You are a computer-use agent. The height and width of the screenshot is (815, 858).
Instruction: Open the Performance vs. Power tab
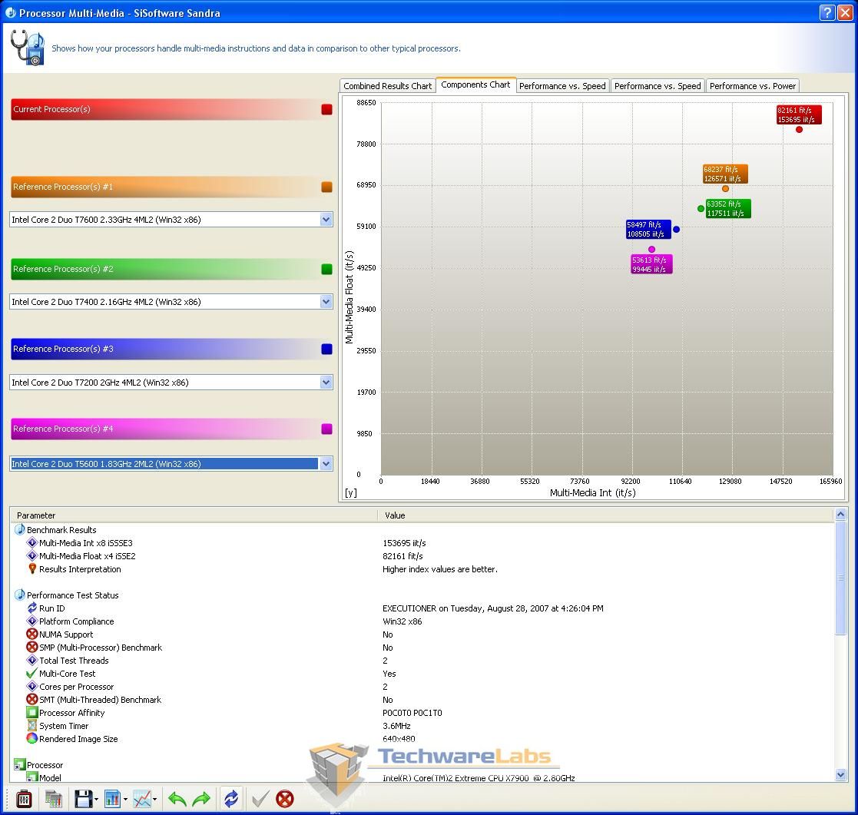pos(752,86)
